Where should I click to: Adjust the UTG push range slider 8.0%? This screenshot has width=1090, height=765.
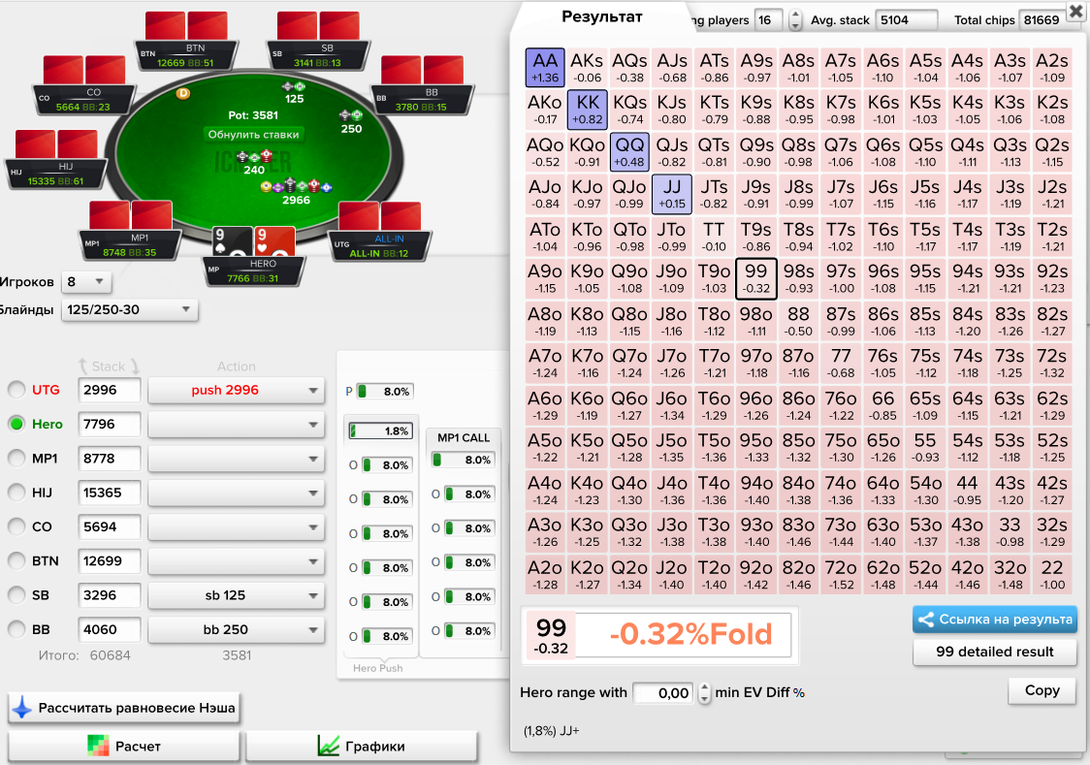(386, 391)
